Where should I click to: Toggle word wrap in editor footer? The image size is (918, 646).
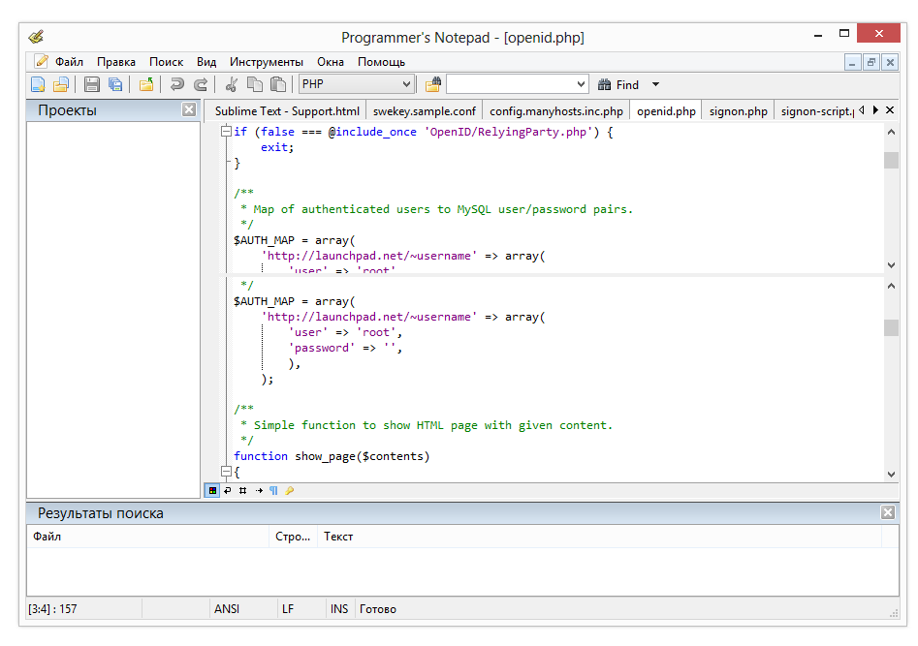[x=228, y=491]
